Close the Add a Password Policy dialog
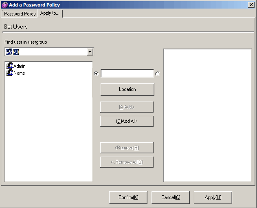 point(251,4)
